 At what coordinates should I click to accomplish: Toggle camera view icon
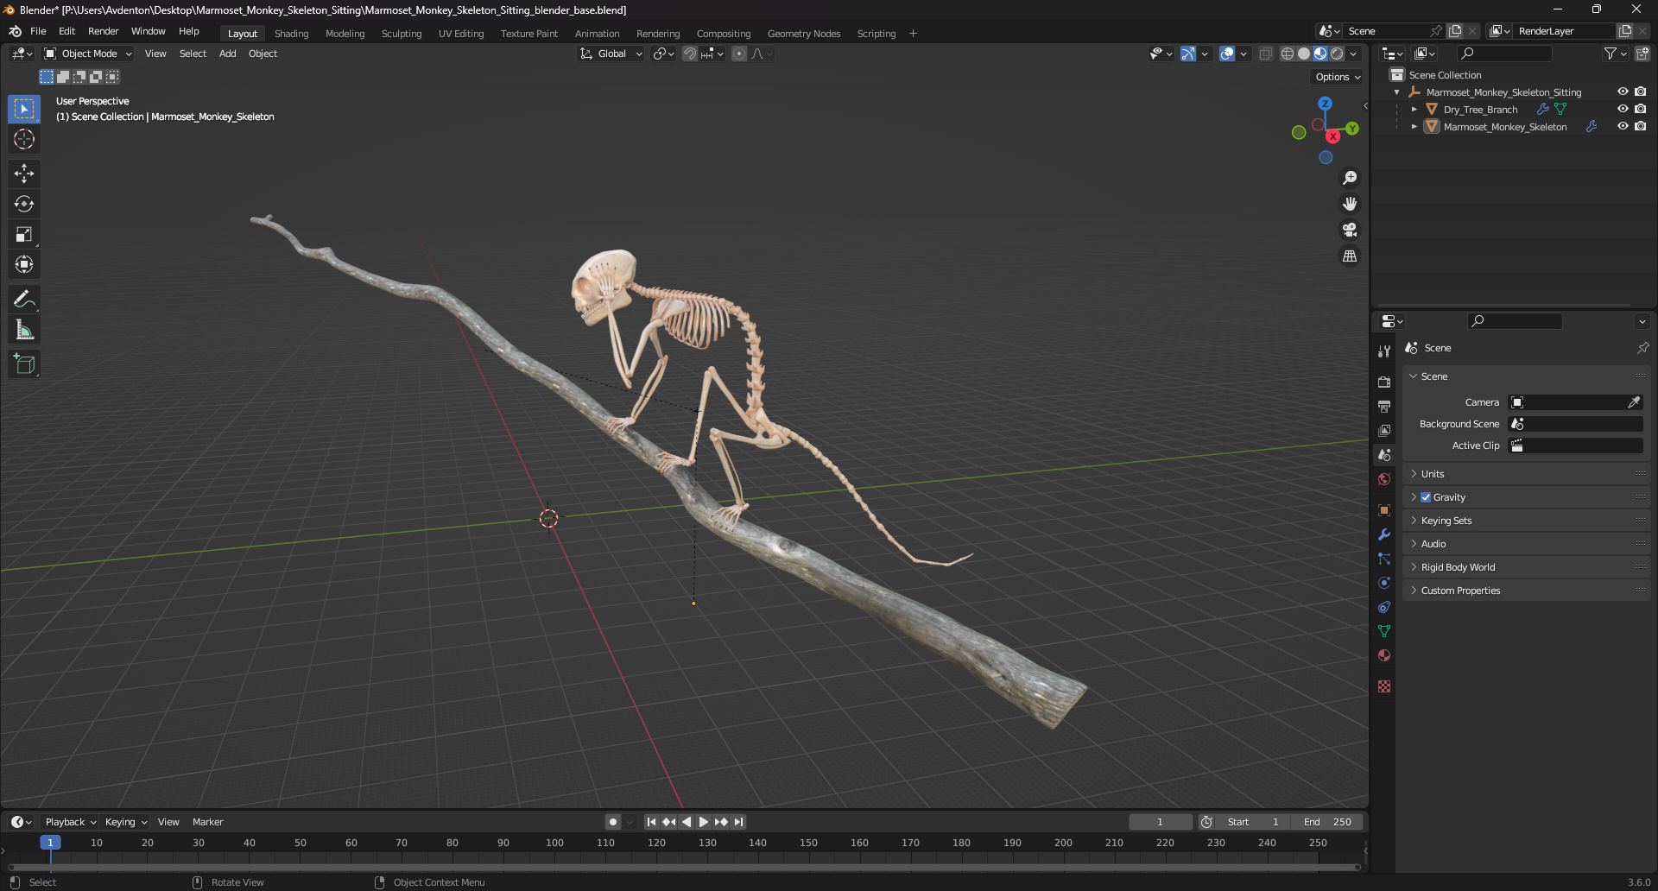1349,230
